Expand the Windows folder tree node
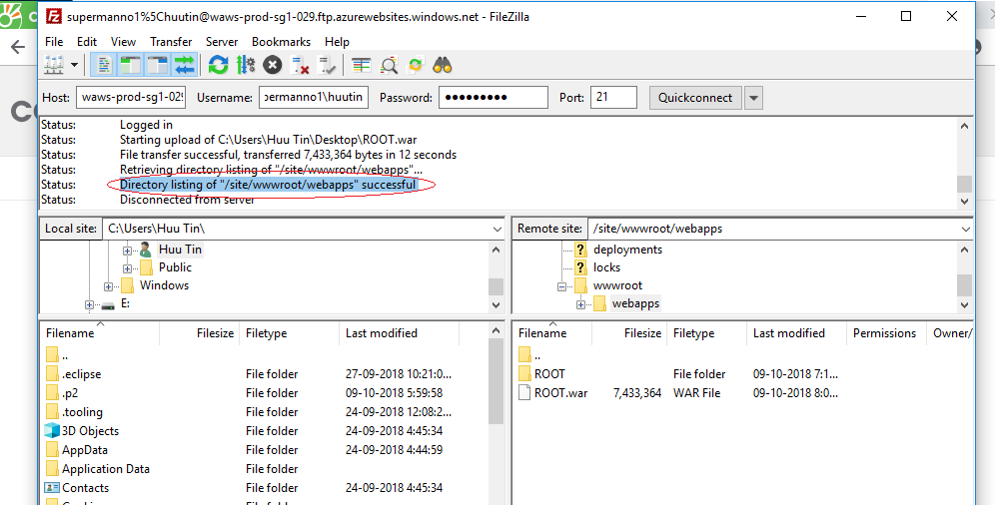 click(108, 286)
